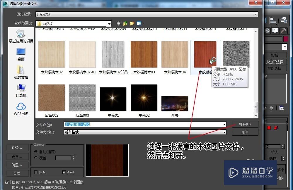Expand the 历史记录 history dropdown
Image resolution: width=293 pixels, height=190 pixels.
[x=256, y=14]
